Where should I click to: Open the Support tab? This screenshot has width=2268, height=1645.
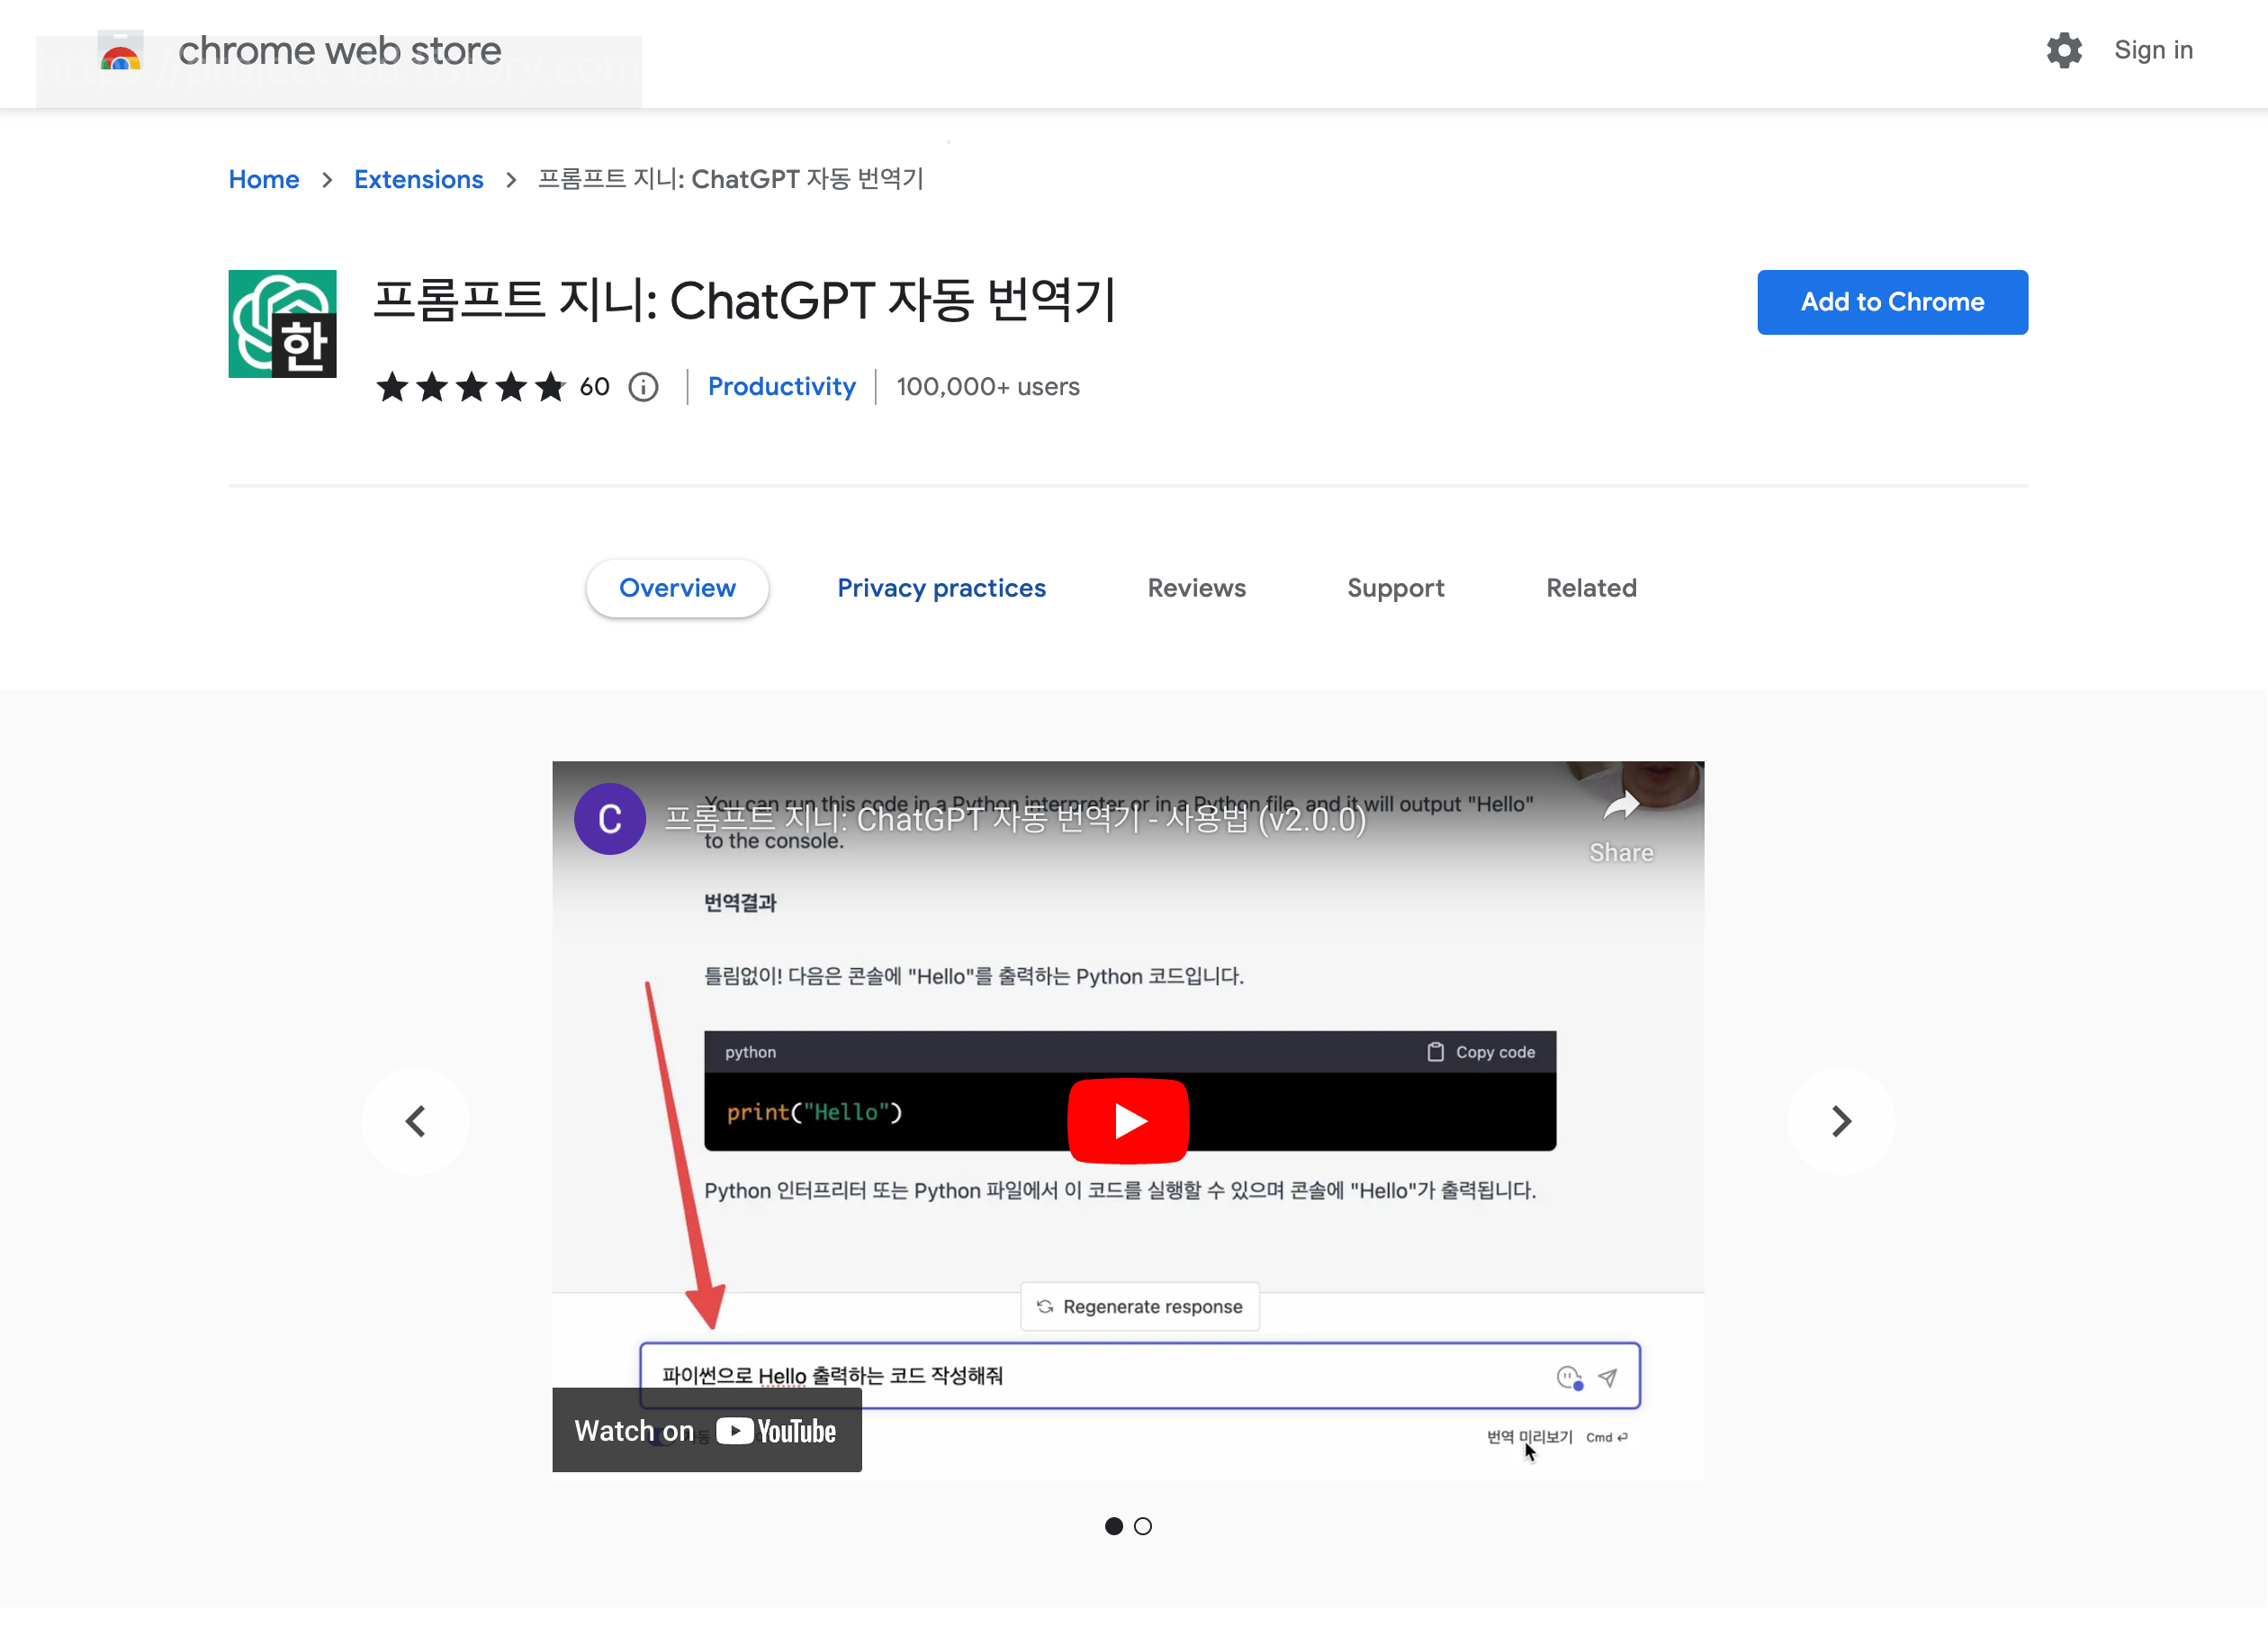1395,588
